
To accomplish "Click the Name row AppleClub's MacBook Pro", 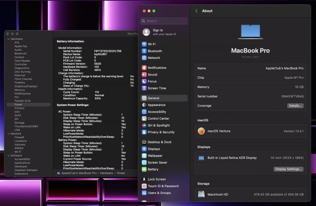I will pos(250,68).
